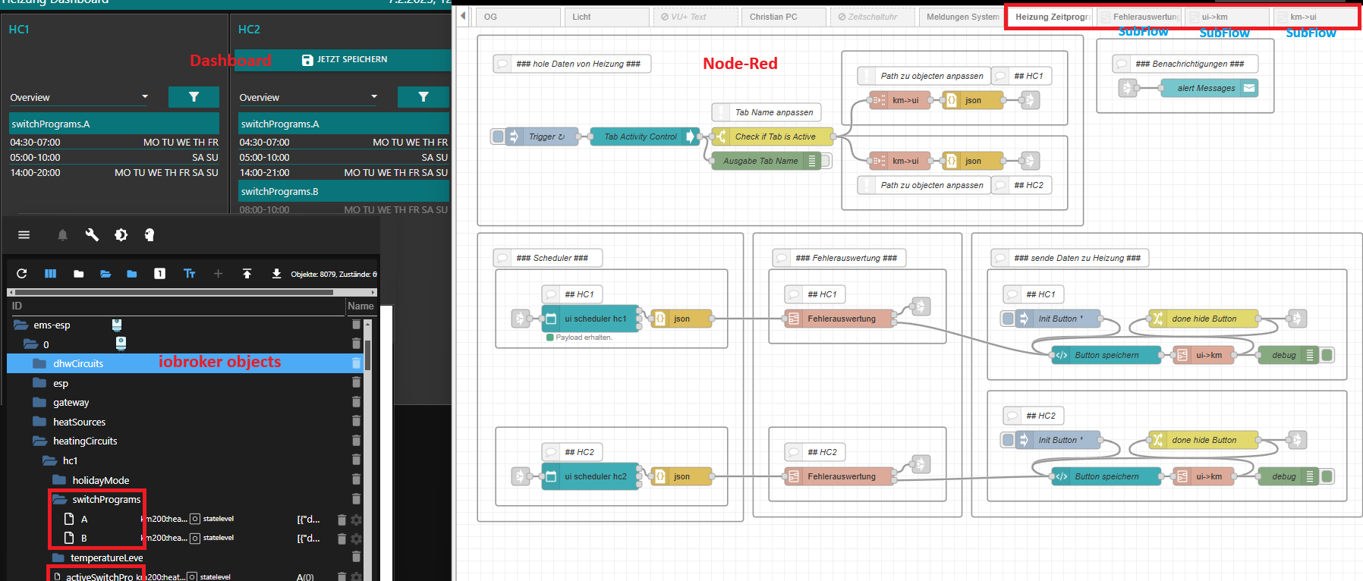The width and height of the screenshot is (1363, 581).
Task: Collapse the '0' instance folder
Action: coord(30,344)
